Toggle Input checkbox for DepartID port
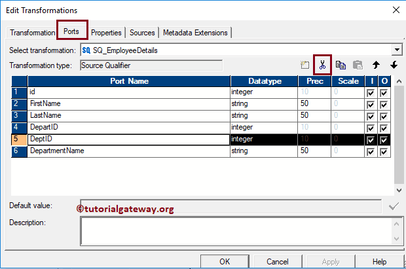Image resolution: width=406 pixels, height=269 pixels. pos(371,128)
